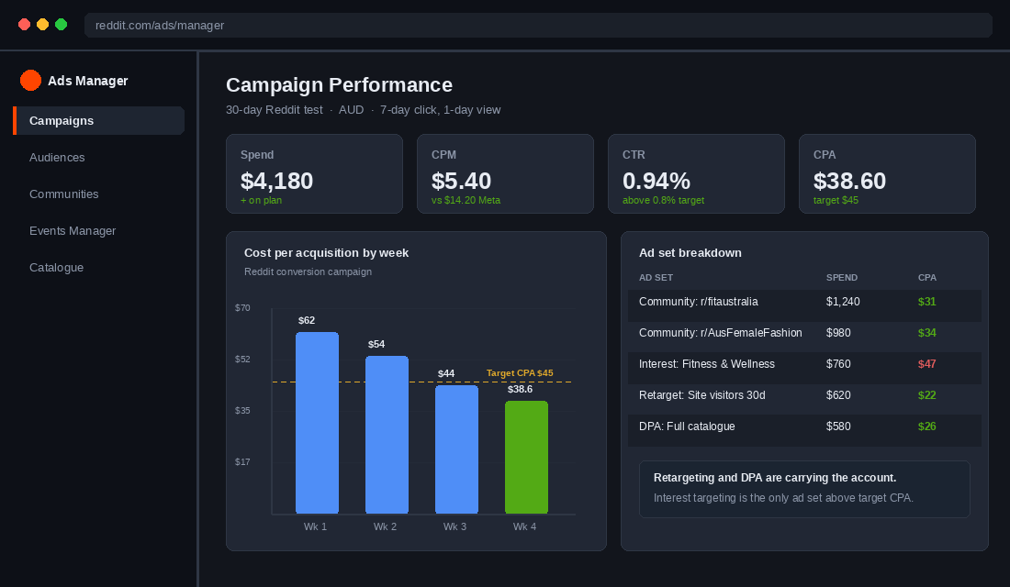Click the $62 label above Wk 1
This screenshot has width=1010, height=587.
[x=307, y=320]
